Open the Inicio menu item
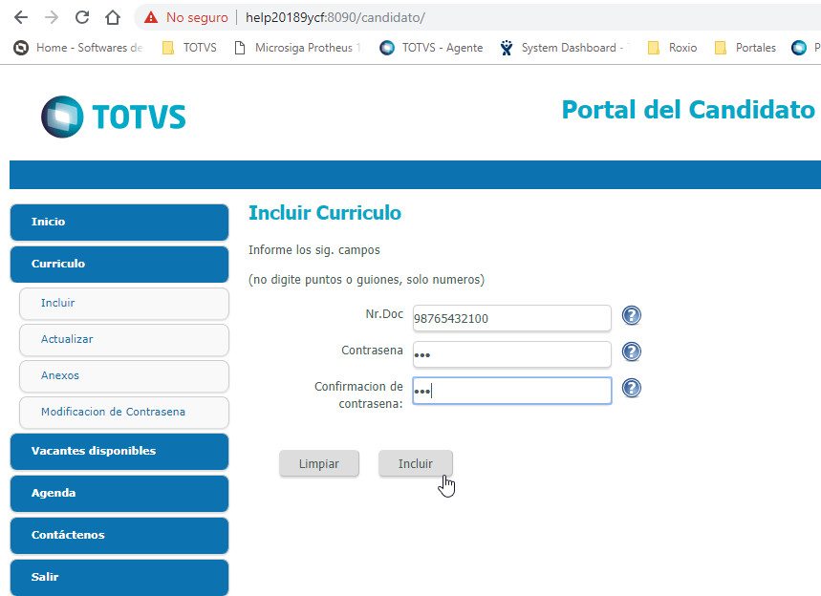This screenshot has width=821, height=596. click(119, 222)
